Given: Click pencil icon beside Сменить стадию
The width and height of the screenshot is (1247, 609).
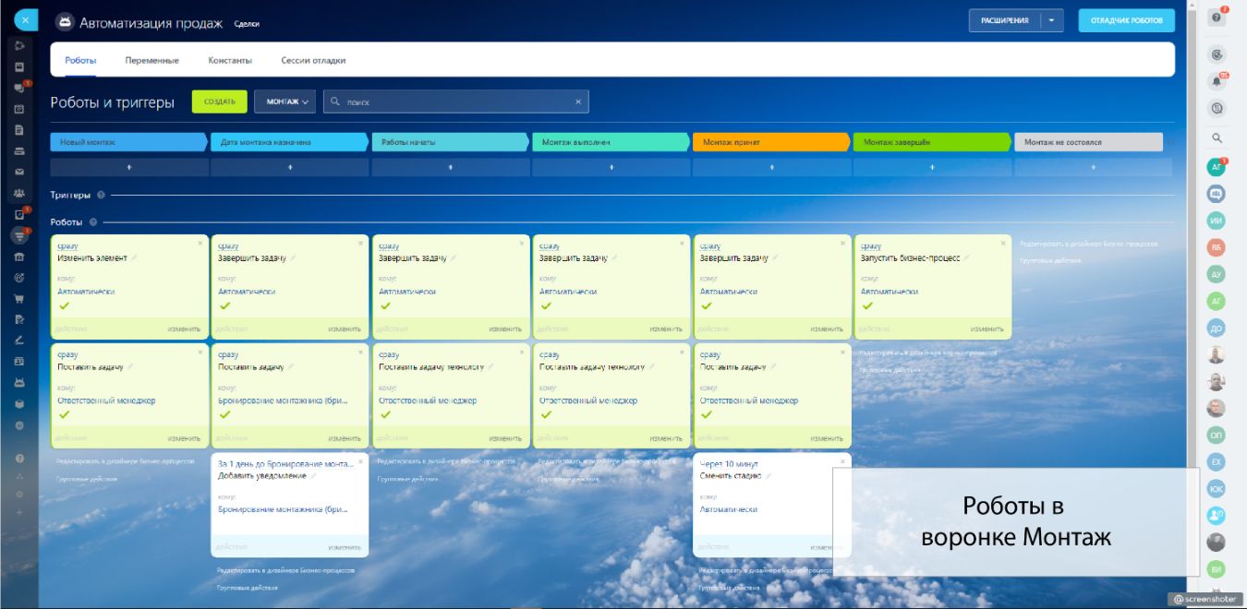Looking at the screenshot, I should pyautogui.click(x=768, y=476).
